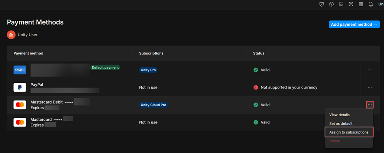Image resolution: width=384 pixels, height=153 pixels.
Task: Click the Mastercard Debit card logo
Action: click(20, 105)
